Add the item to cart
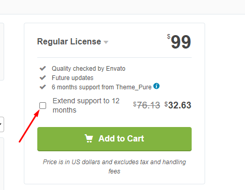The width and height of the screenshot is (245, 190). tap(114, 139)
